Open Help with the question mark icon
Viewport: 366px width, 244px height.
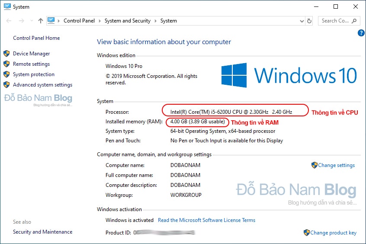361,33
